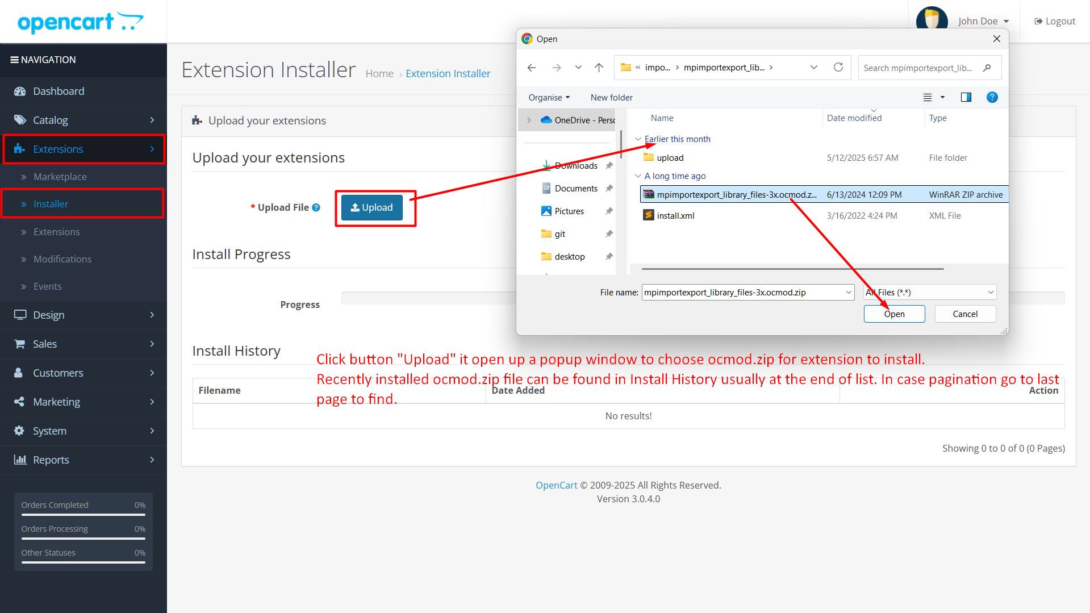Click the Logout link
This screenshot has height=613, width=1090.
tap(1055, 21)
